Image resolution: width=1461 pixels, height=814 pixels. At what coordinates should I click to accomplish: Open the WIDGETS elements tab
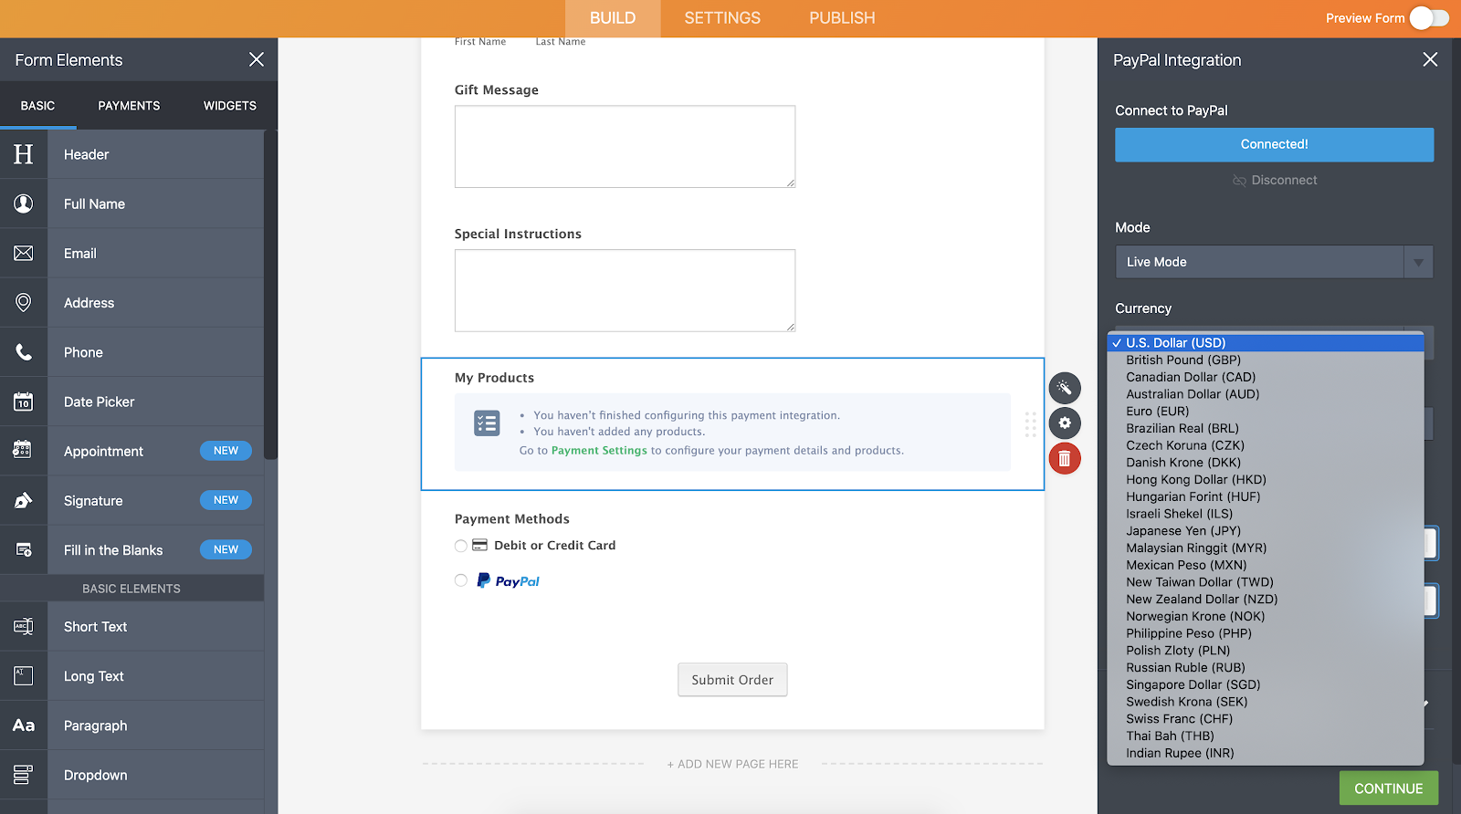click(x=230, y=106)
